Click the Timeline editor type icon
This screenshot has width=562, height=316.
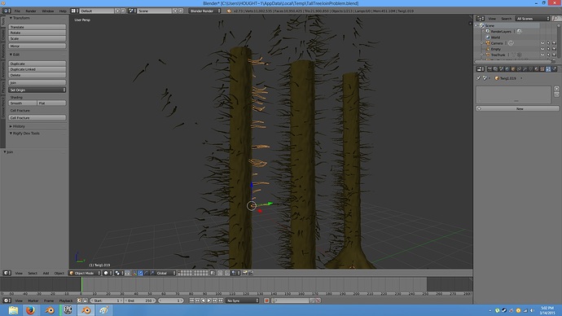(x=7, y=301)
